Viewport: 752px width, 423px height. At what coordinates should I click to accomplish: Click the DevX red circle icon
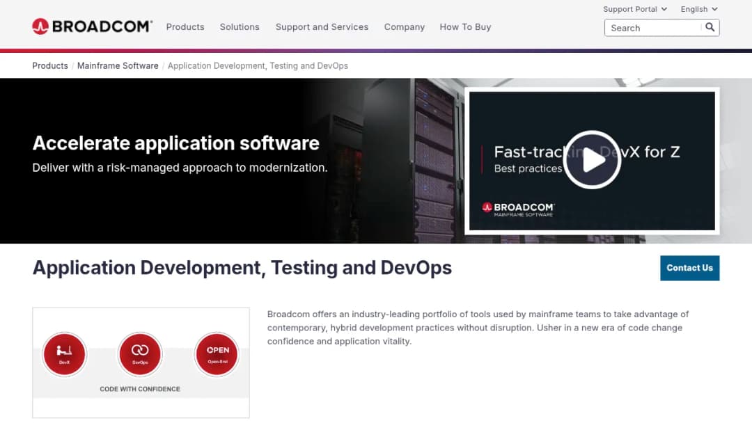click(64, 355)
